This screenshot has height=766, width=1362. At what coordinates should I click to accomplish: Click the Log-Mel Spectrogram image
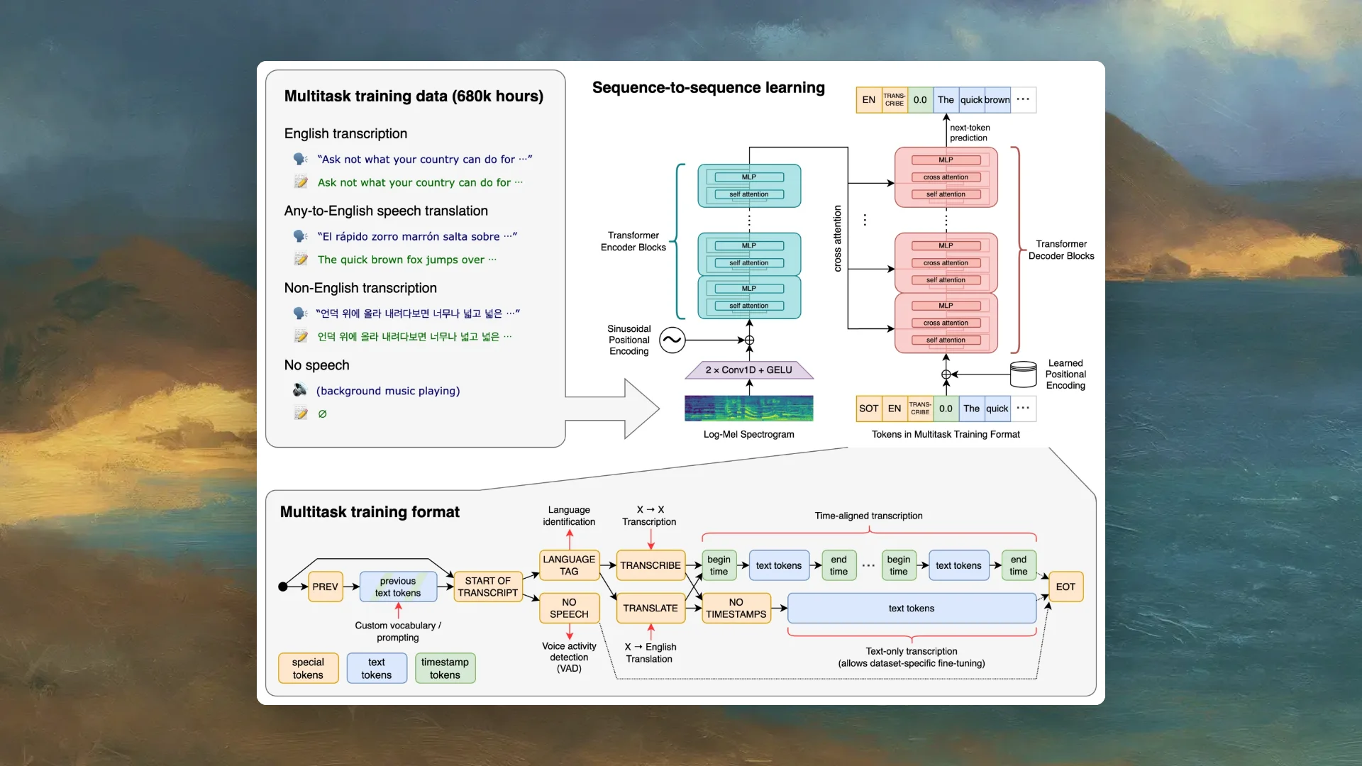[x=748, y=409]
